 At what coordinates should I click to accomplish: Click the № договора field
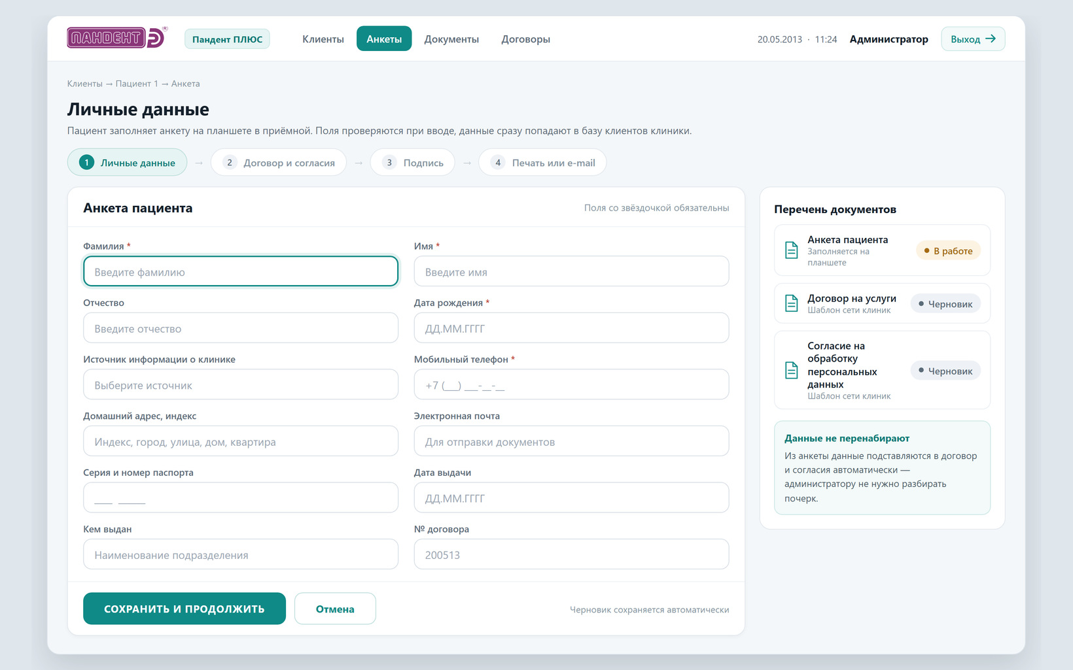pyautogui.click(x=571, y=554)
